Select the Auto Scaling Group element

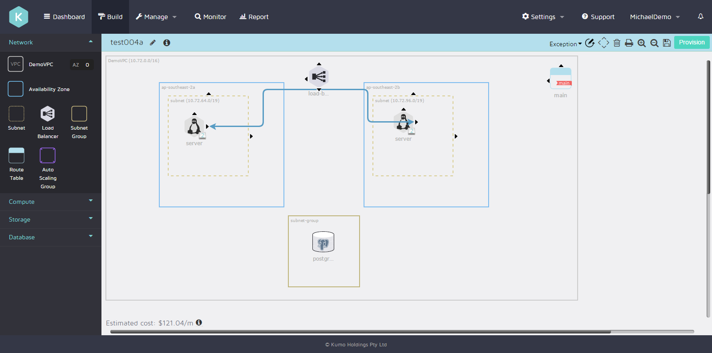tap(48, 156)
